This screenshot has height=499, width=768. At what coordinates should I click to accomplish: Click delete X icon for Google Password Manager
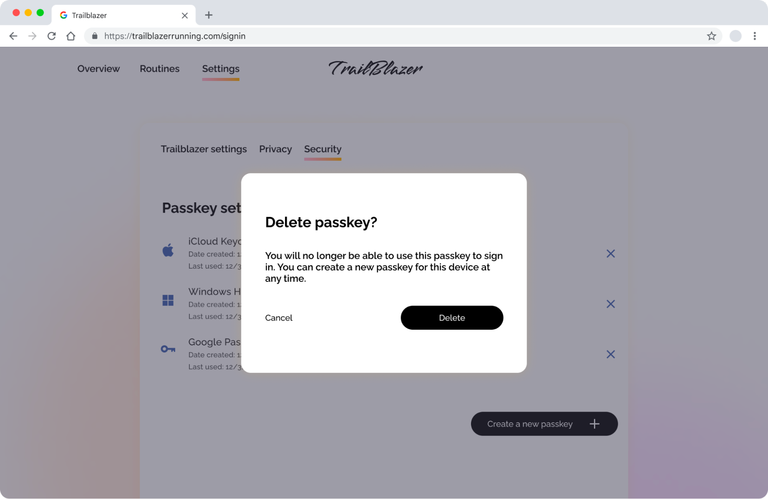click(x=610, y=354)
